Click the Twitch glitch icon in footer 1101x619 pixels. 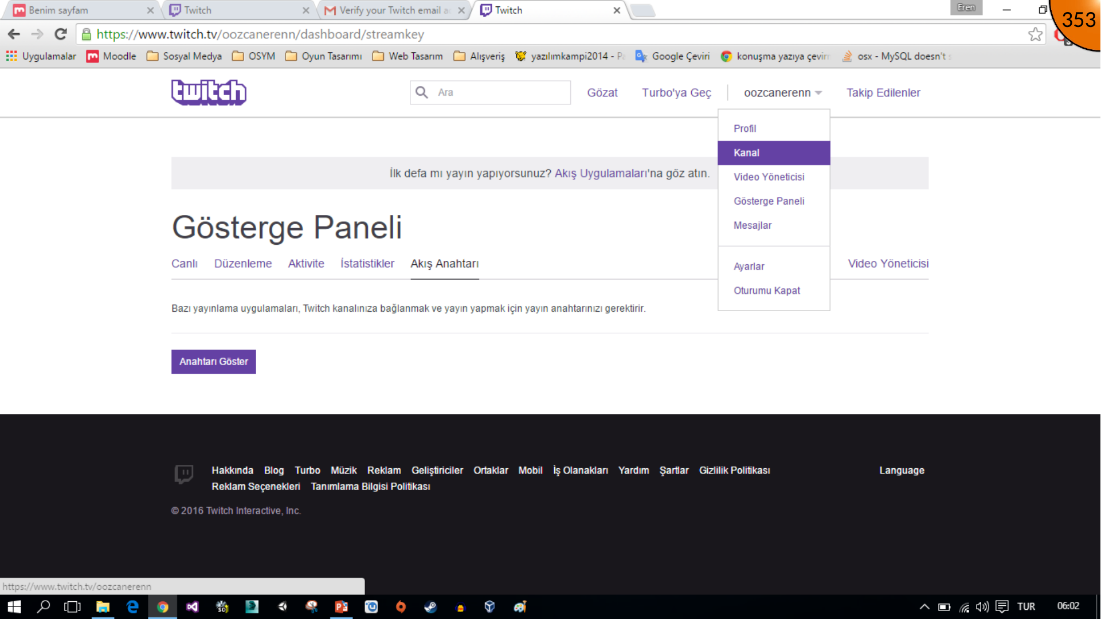tap(184, 474)
